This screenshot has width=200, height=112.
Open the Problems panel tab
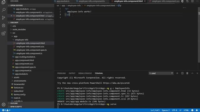[x=62, y=73]
